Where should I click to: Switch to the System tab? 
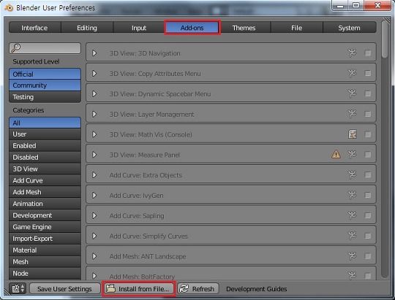tap(350, 28)
